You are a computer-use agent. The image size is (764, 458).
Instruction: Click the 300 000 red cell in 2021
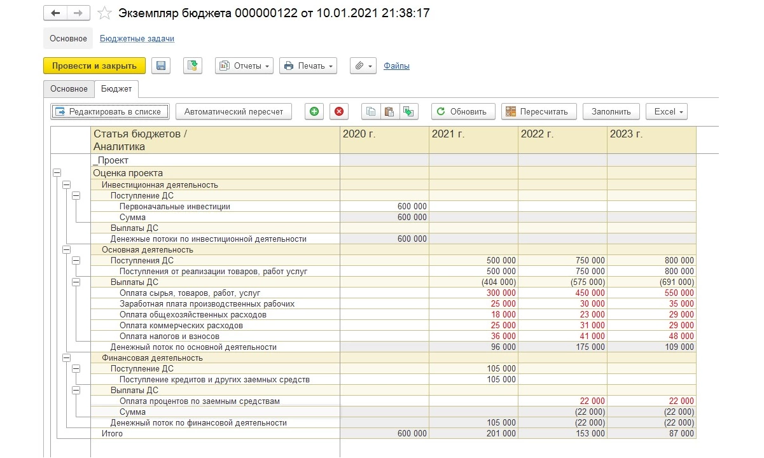(x=474, y=293)
